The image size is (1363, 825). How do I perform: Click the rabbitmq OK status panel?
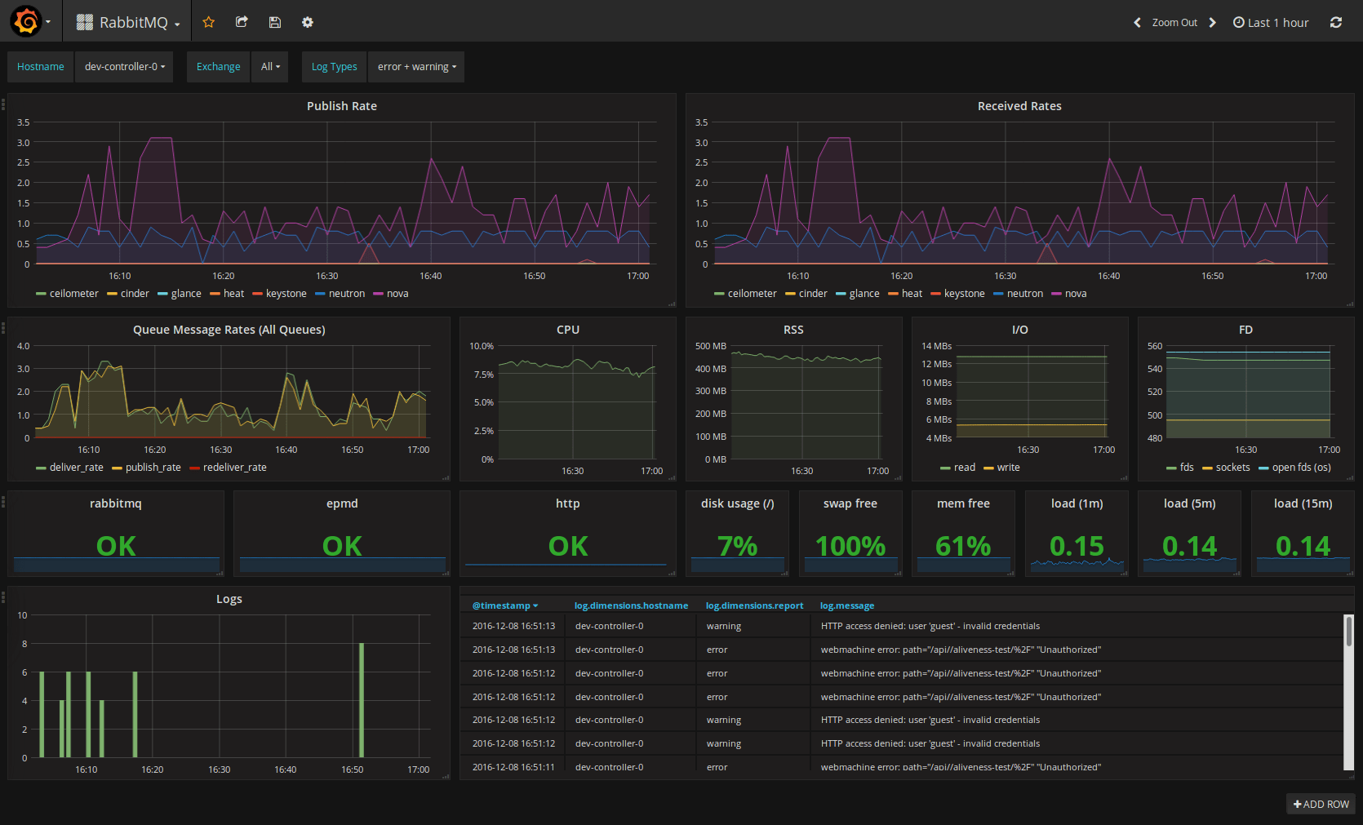pos(116,534)
